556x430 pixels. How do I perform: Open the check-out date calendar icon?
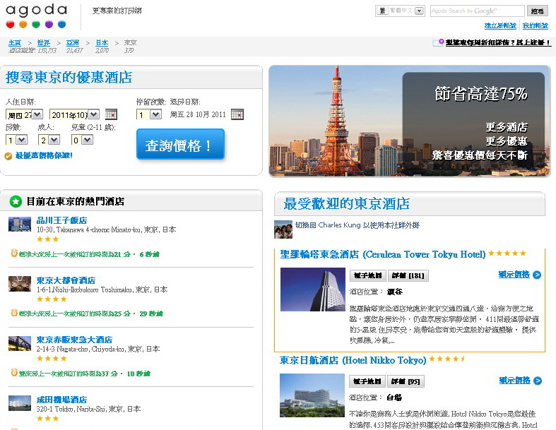click(x=237, y=114)
